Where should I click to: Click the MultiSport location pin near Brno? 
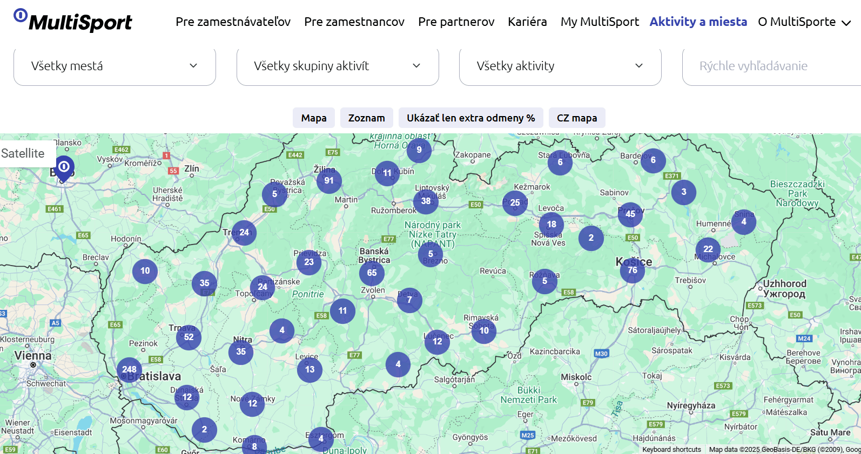(64, 167)
